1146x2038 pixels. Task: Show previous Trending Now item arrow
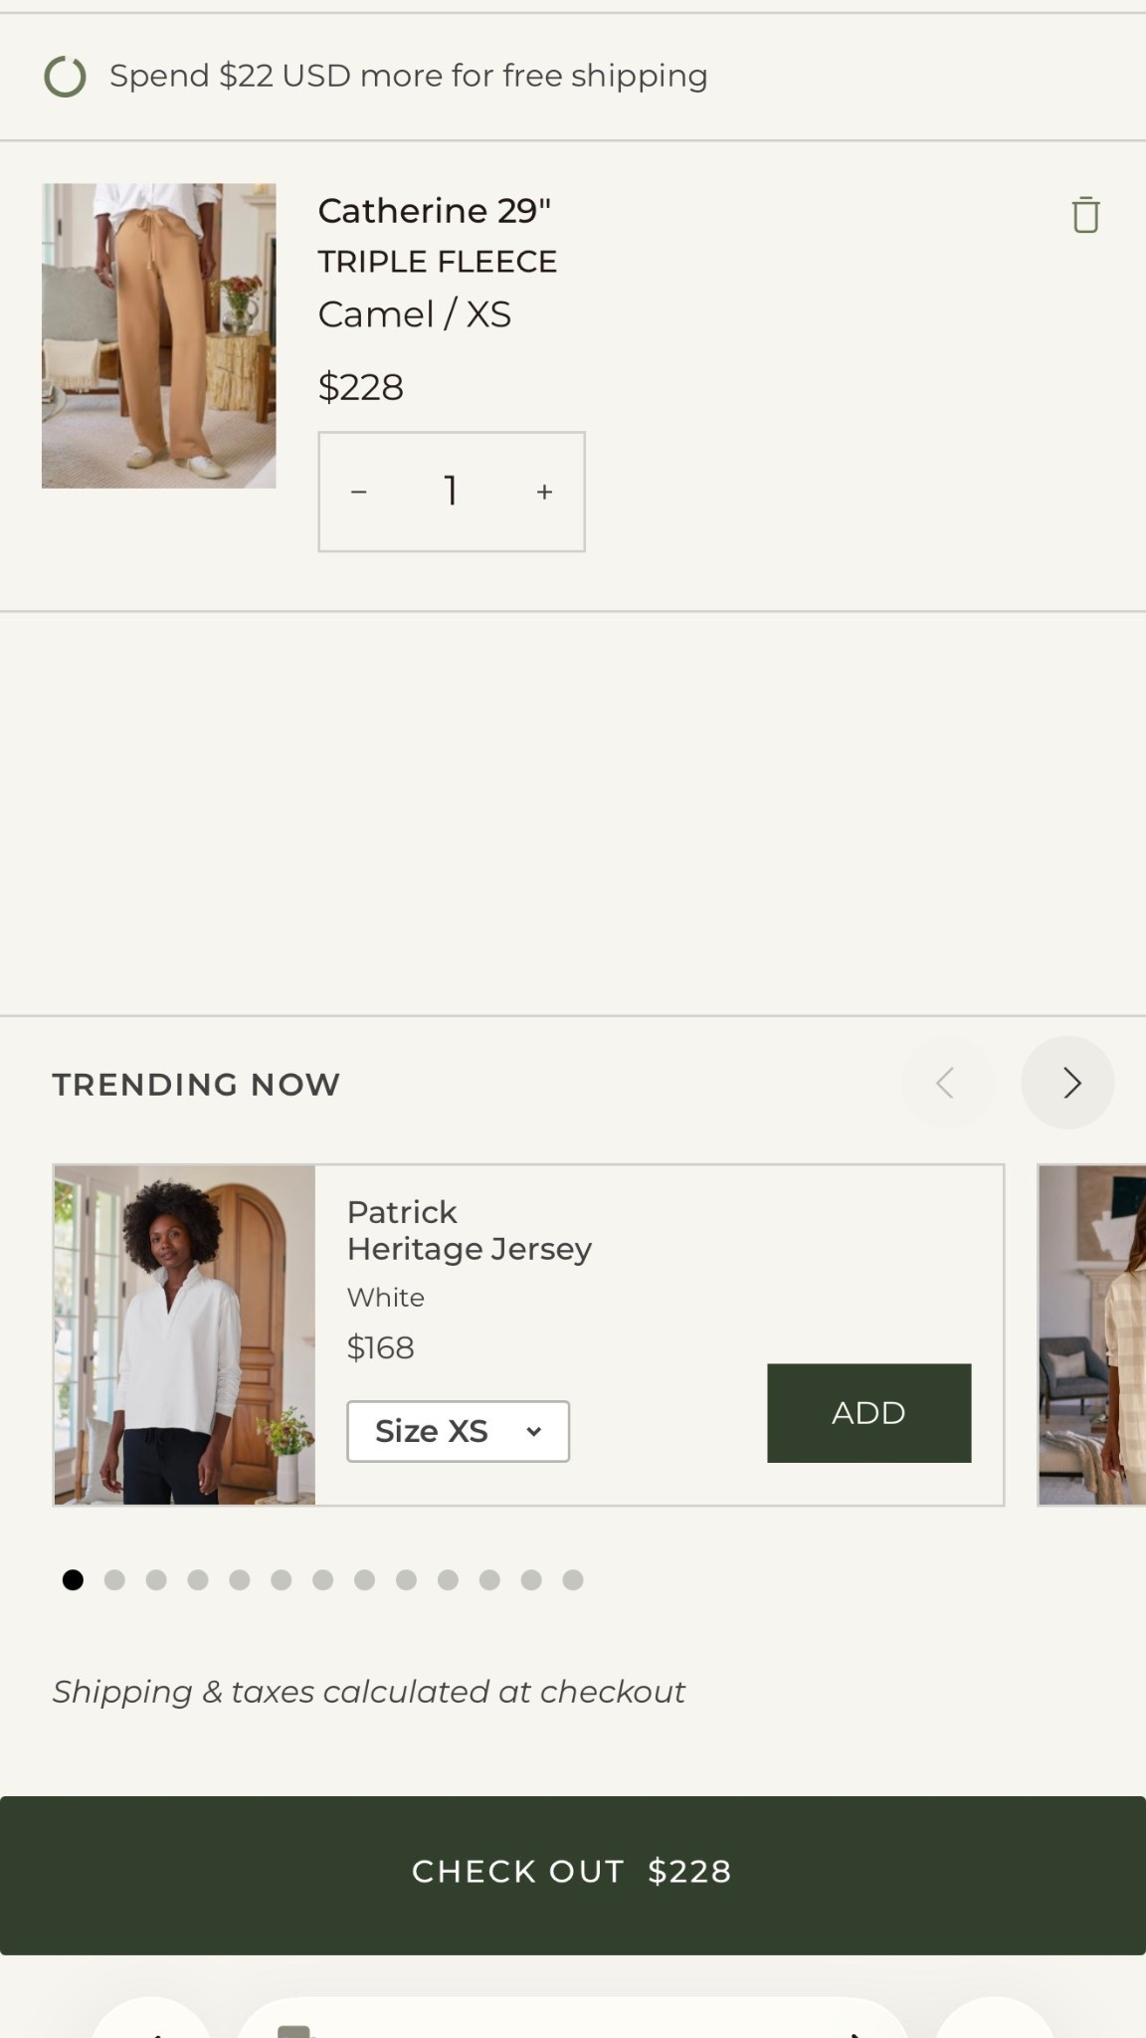point(947,1083)
